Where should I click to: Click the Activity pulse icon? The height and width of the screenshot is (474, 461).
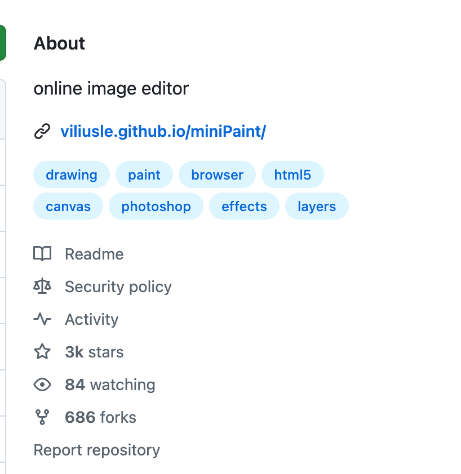click(x=42, y=319)
